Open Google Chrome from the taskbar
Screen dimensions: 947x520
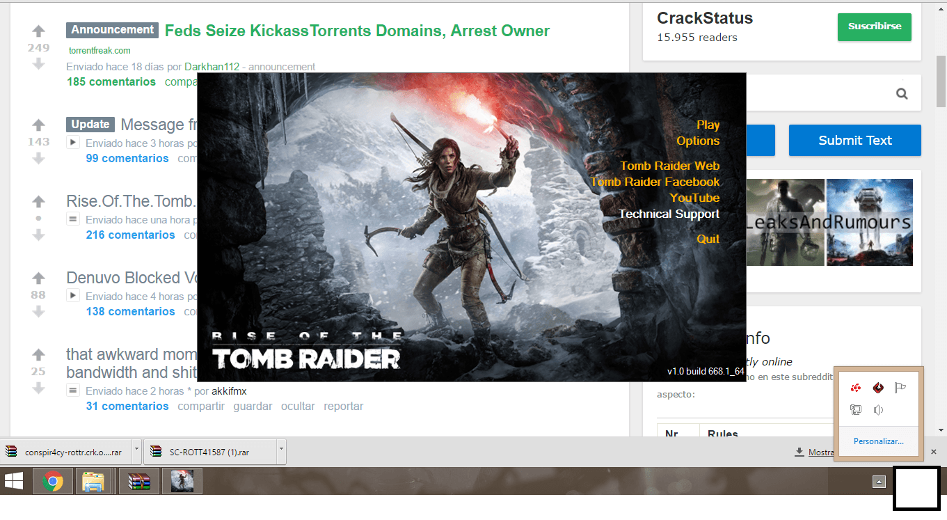[53, 481]
